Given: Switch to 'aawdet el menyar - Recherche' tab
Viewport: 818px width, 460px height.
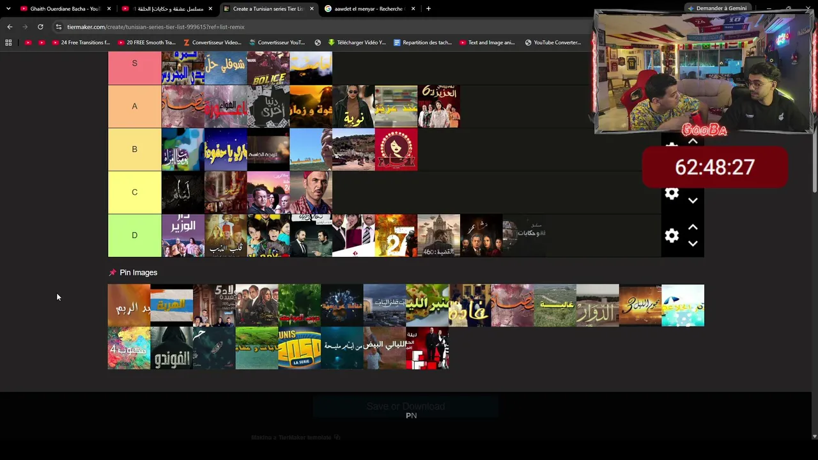Looking at the screenshot, I should pos(369,9).
